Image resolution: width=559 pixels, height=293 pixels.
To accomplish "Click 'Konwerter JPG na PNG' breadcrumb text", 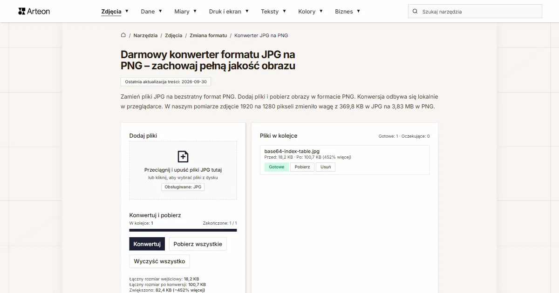I will (261, 35).
